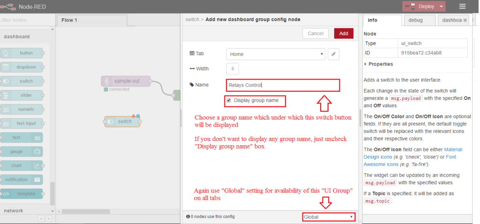Select the template node in the palette
The height and width of the screenshot is (224, 480).
(x=22, y=194)
